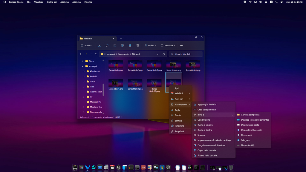Click the Delete trash icon in Explorer toolbar
This screenshot has width=306, height=172.
coord(137,45)
